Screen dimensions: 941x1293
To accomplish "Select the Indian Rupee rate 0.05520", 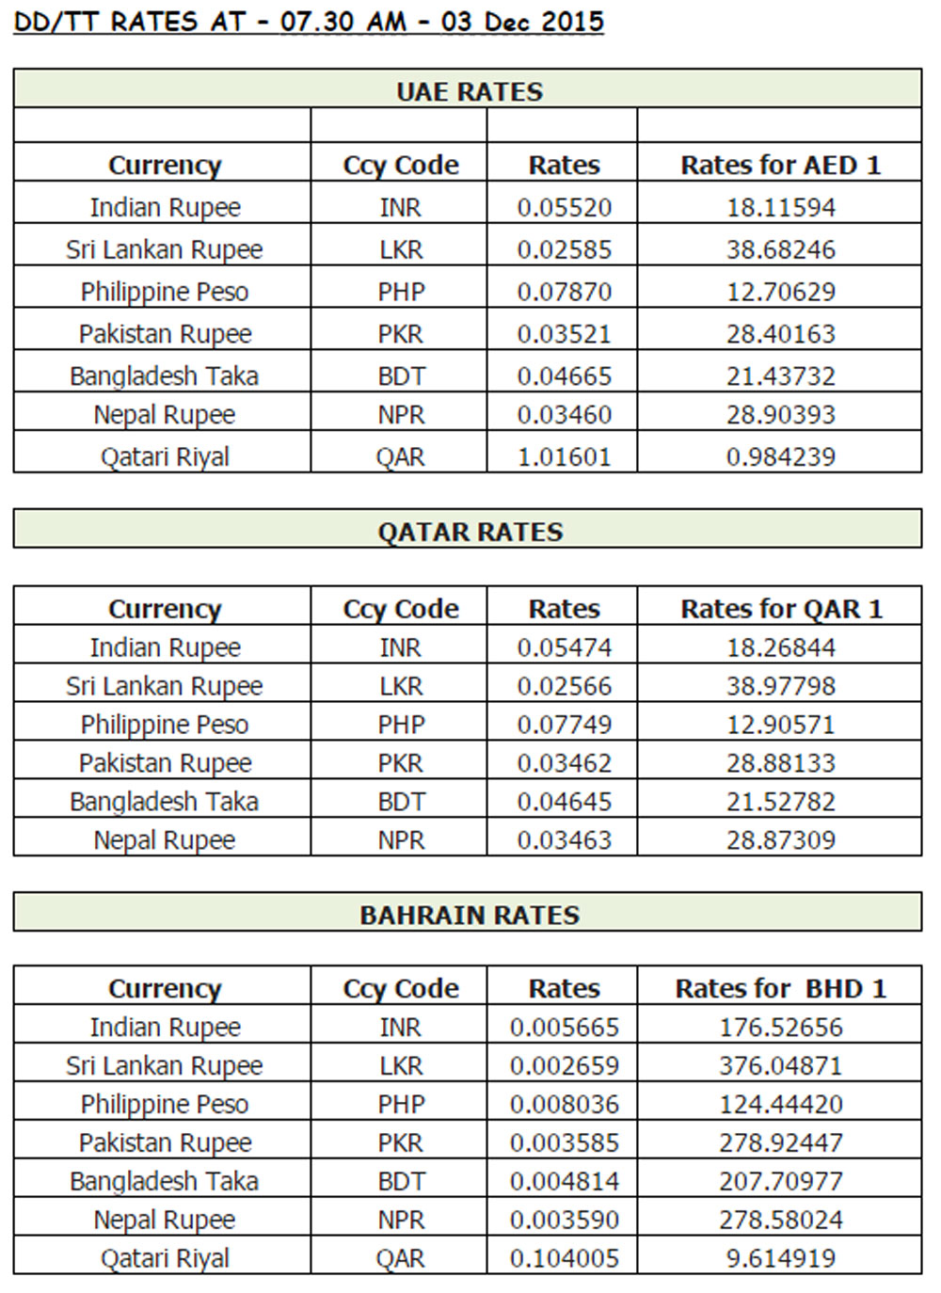I will (x=564, y=207).
